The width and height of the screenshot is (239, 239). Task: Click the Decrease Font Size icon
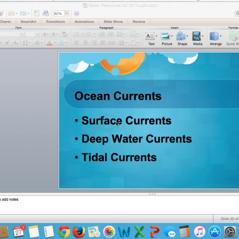tap(54, 34)
